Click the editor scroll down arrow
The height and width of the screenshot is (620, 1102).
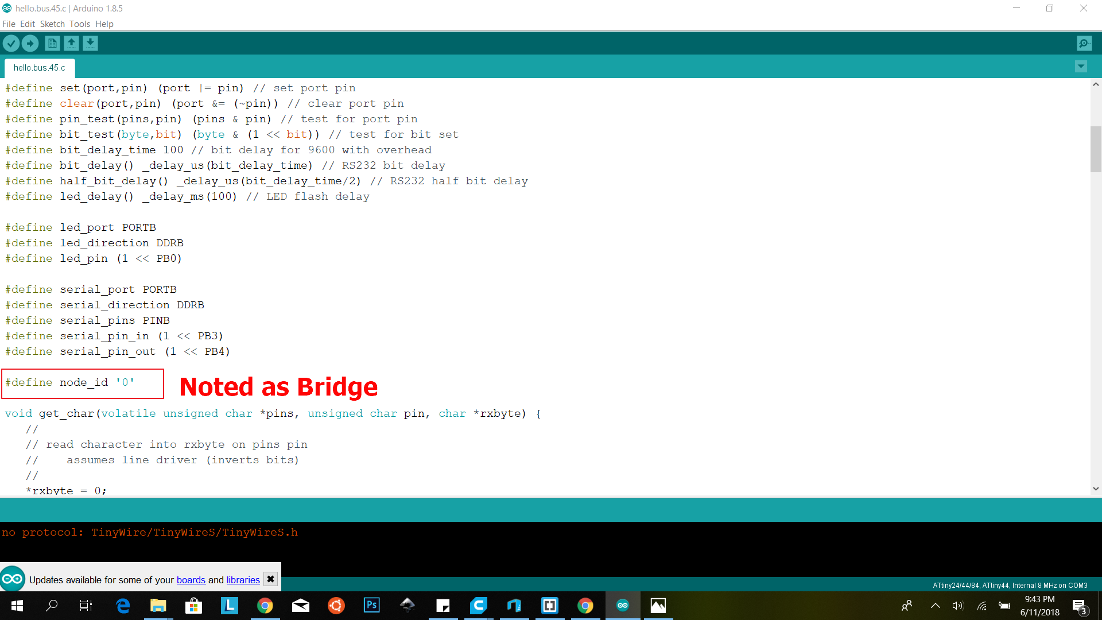click(1096, 489)
